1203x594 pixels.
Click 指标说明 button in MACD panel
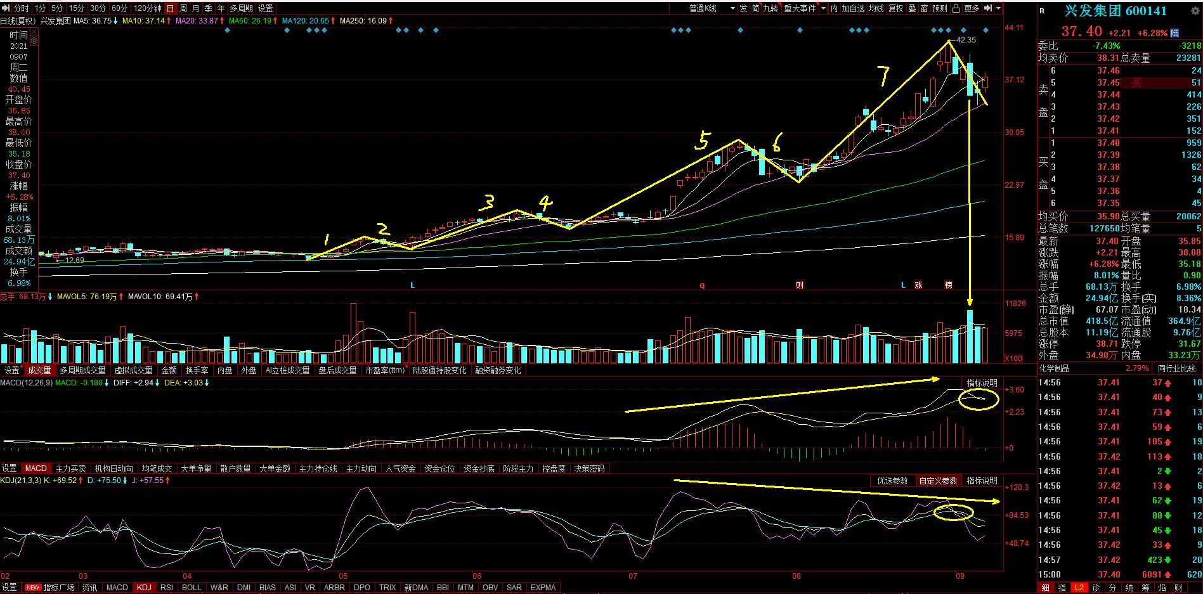click(982, 383)
